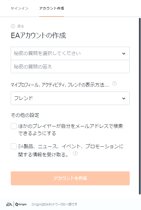141x210 pixels.
Task: Click the EA logo in footer
Action: (x=9, y=204)
